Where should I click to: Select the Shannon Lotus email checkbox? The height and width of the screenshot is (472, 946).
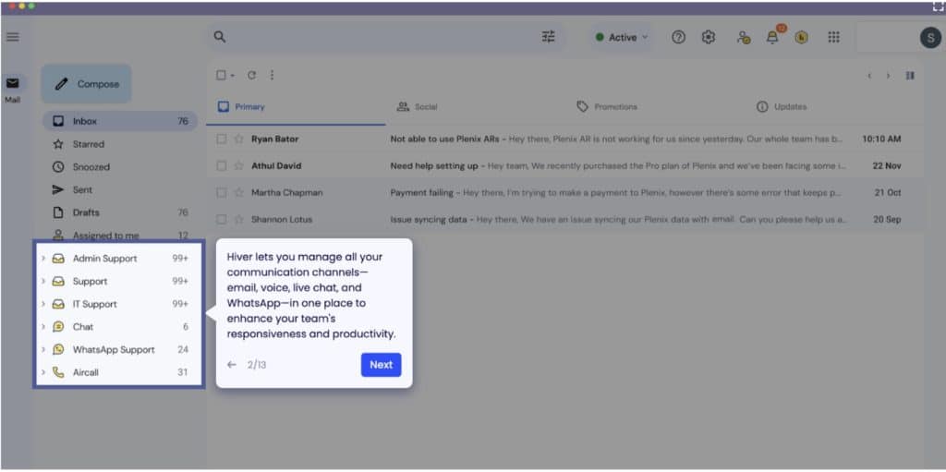(222, 219)
